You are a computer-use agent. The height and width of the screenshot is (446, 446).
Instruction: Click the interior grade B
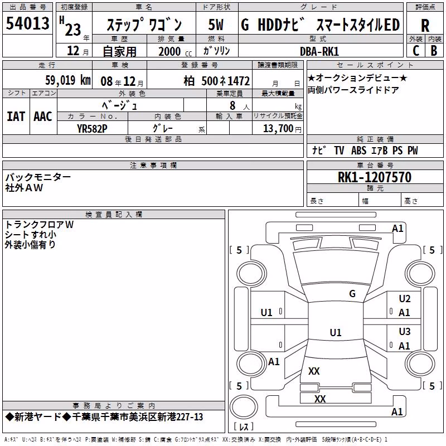[x=434, y=51]
